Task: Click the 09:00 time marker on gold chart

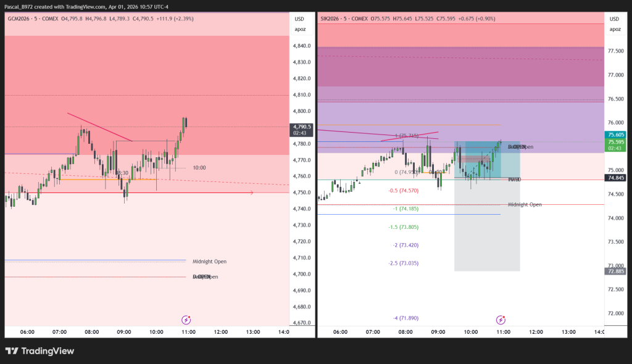Action: click(124, 331)
